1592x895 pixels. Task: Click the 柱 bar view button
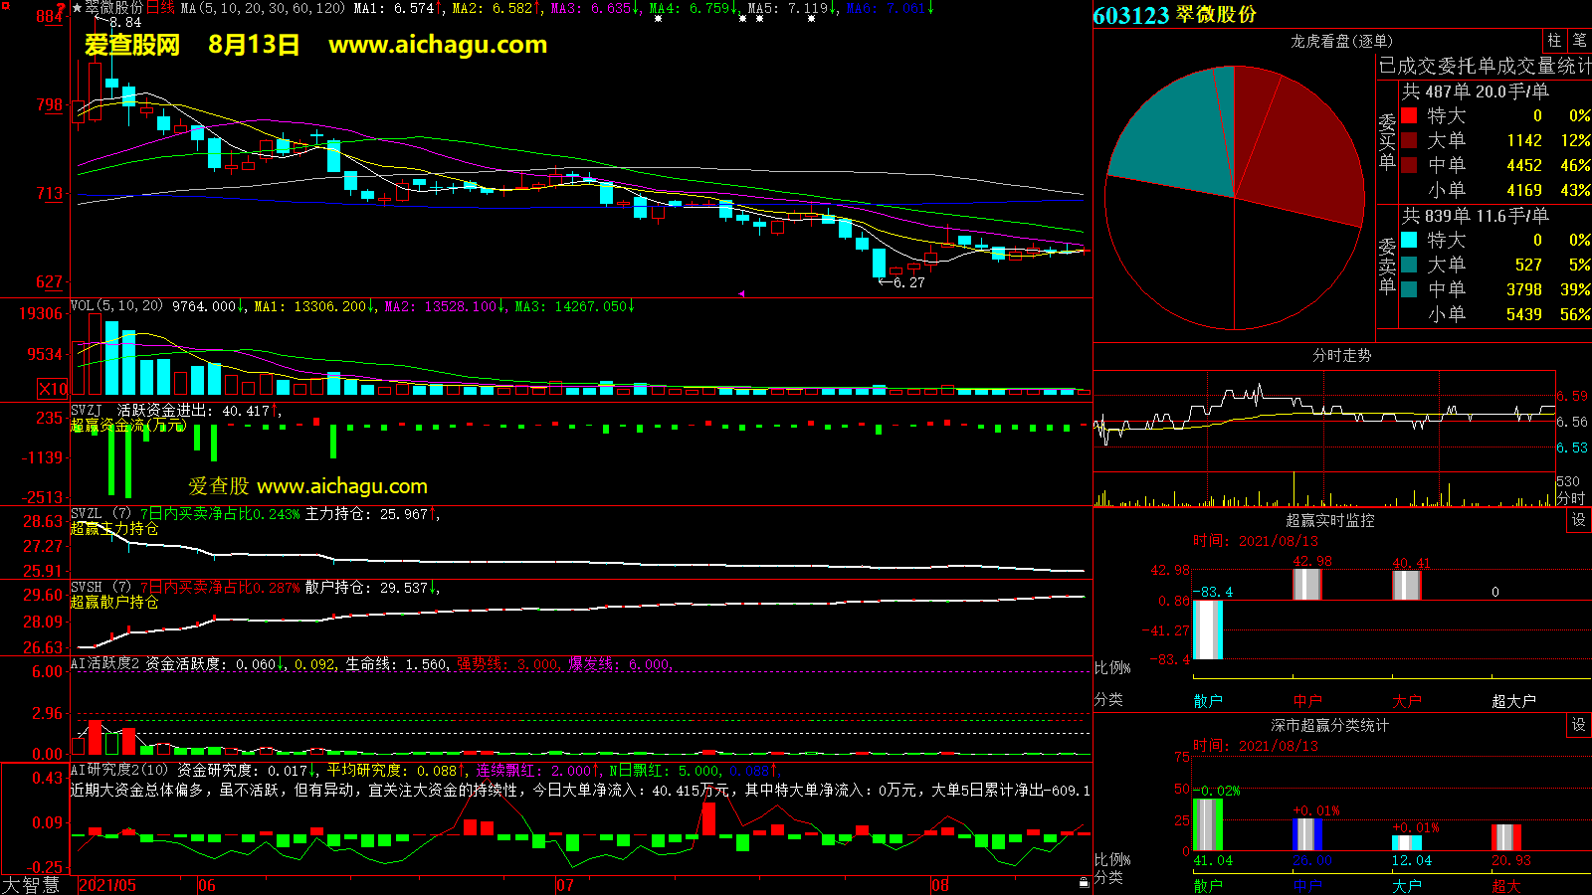click(x=1554, y=41)
